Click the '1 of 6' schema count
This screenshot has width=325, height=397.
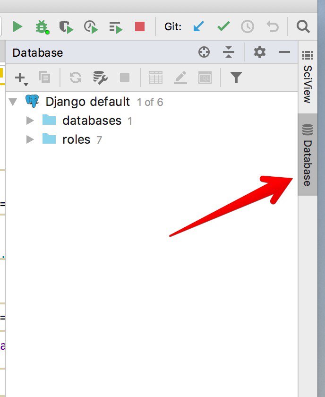click(150, 102)
